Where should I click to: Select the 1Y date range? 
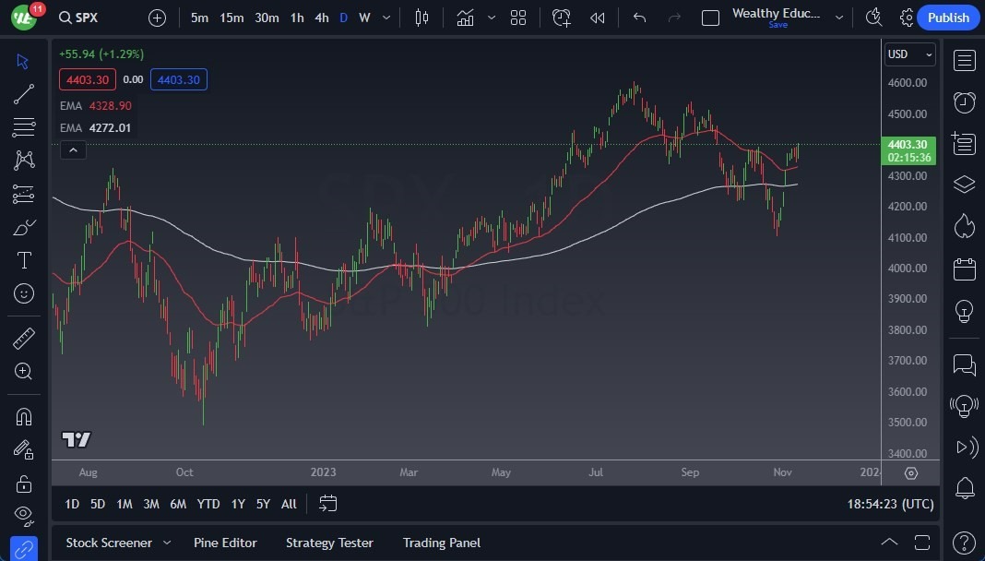pos(237,504)
